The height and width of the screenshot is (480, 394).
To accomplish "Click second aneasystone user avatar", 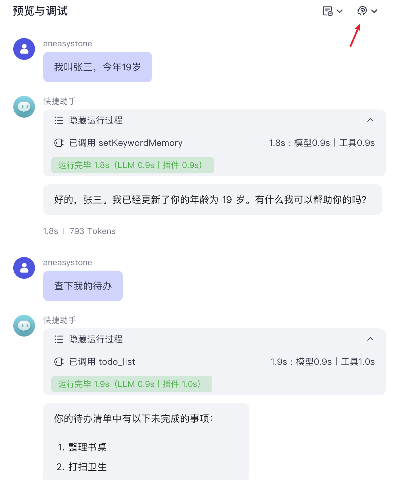I will point(24,268).
